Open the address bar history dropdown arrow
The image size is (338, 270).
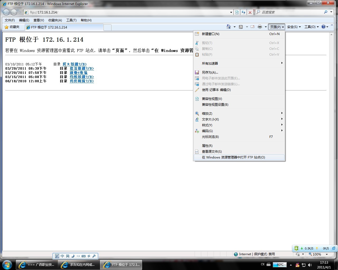(231, 12)
